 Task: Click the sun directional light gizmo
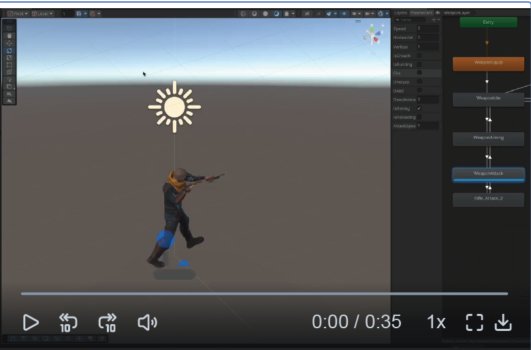point(174,107)
